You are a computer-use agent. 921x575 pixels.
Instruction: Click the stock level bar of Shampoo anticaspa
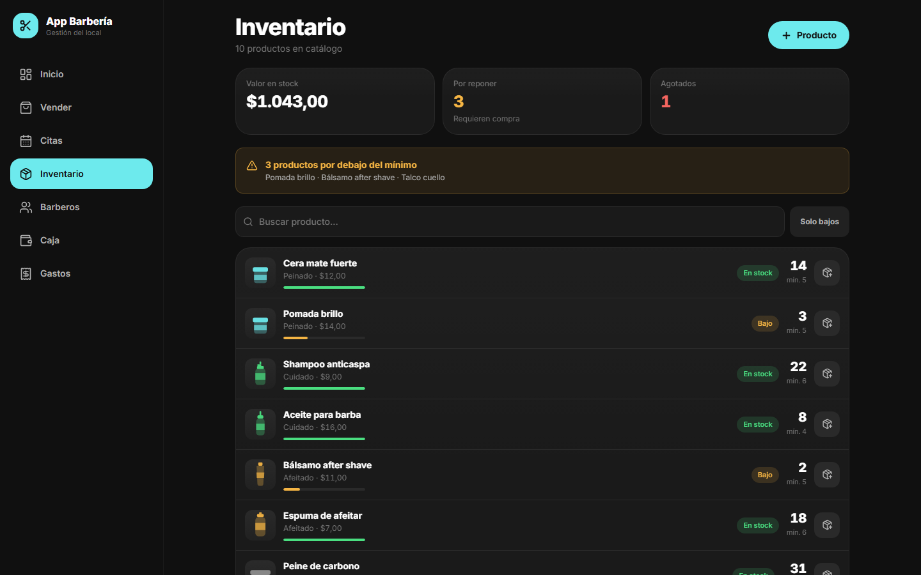(324, 388)
